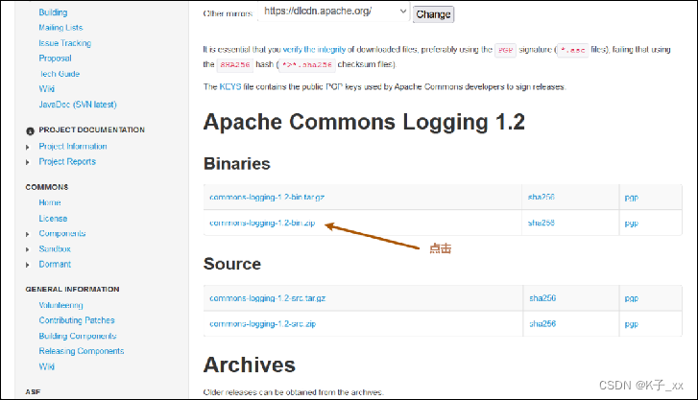Open pgp signature for src.zip
Screen dimensions: 698x400
631,324
